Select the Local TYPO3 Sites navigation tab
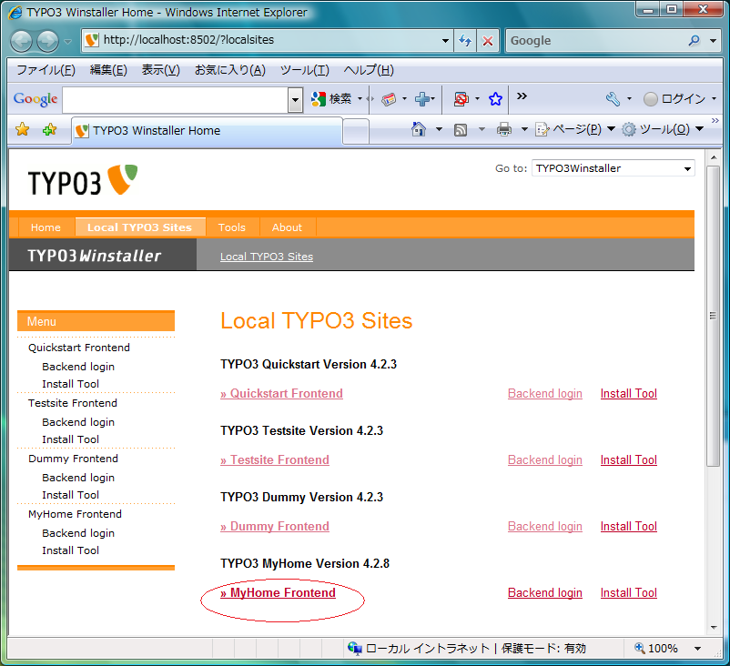730x666 pixels. click(x=139, y=227)
